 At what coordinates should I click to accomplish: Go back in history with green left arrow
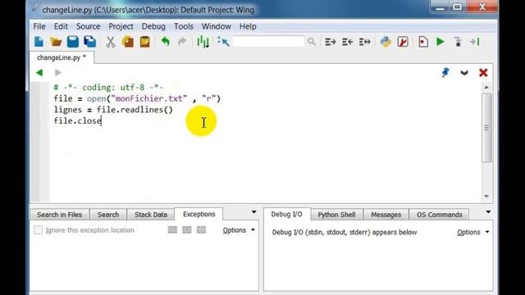pyautogui.click(x=39, y=72)
